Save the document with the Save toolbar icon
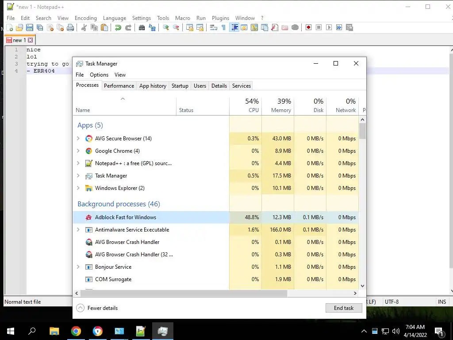The height and width of the screenshot is (340, 453). click(30, 27)
